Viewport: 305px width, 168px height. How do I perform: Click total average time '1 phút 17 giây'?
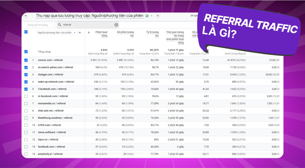pyautogui.click(x=176, y=50)
